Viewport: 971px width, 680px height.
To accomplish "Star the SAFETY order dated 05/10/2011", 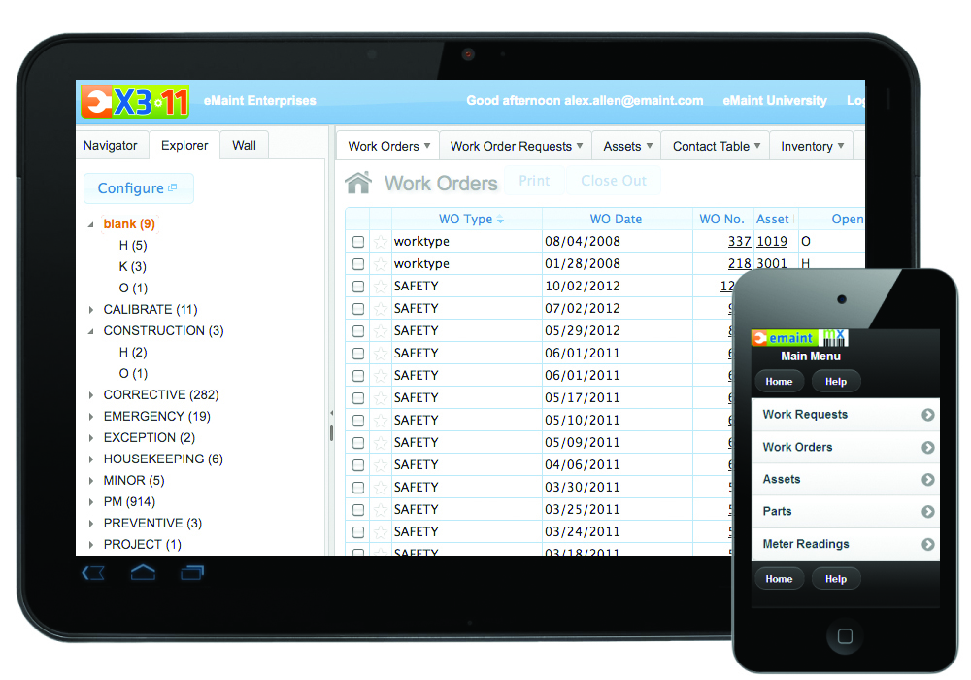I will (381, 420).
